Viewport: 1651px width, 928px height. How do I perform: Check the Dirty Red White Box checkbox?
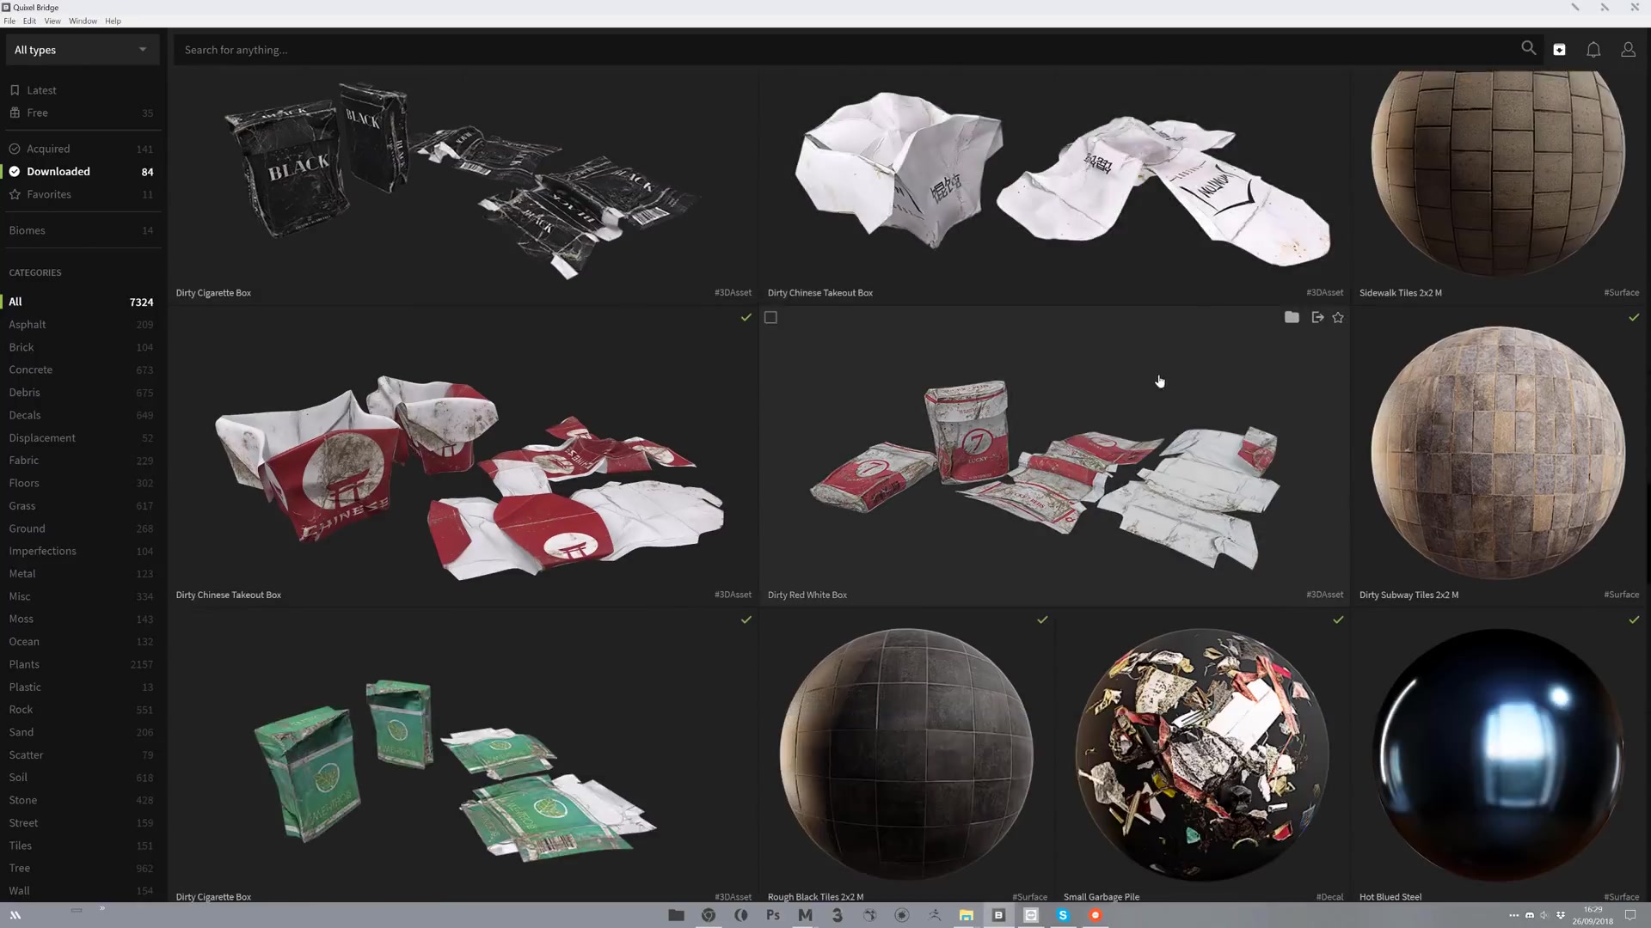click(770, 317)
